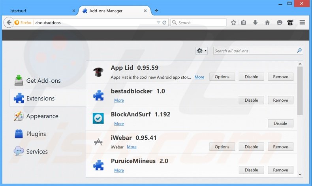Close the istartsurf tab

pyautogui.click(x=73, y=11)
